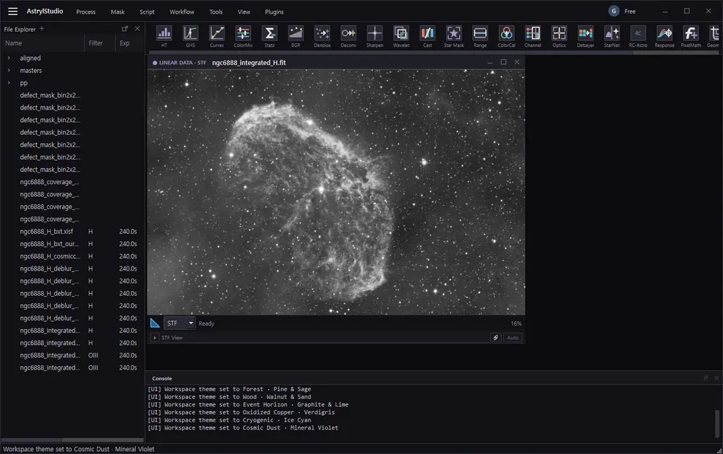Expand the pp folder
This screenshot has height=454, width=723.
point(9,83)
